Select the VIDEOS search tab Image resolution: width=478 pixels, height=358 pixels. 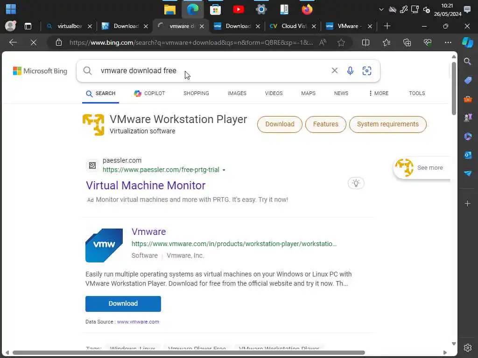(274, 93)
